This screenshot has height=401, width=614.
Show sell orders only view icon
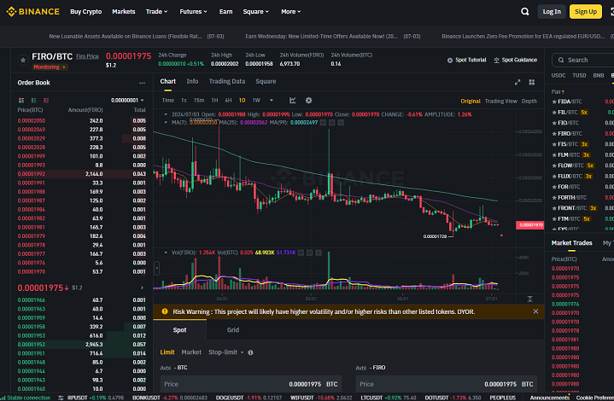point(46,101)
